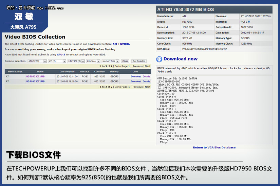The image size is (280, 186).
Task: Open the ATI (3228) manufacturer dropdown
Action: (x=36, y=61)
